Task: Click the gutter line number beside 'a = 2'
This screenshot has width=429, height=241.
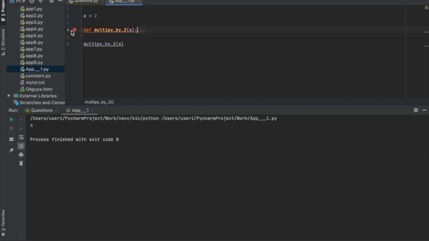Action: [68, 16]
